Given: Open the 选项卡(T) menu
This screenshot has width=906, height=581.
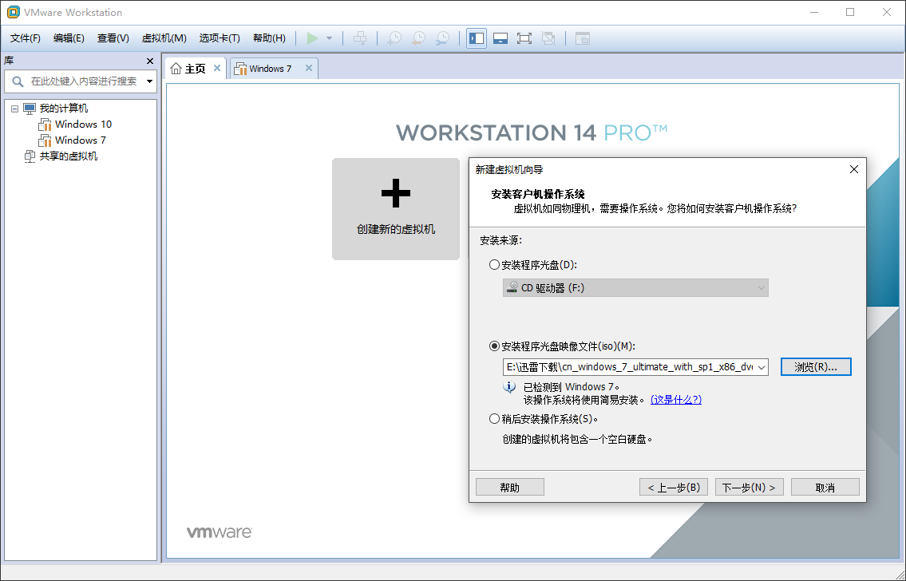Looking at the screenshot, I should tap(220, 38).
